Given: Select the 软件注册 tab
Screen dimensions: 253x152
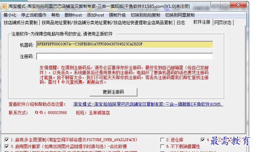Looking at the screenshot, I should [x=202, y=22].
